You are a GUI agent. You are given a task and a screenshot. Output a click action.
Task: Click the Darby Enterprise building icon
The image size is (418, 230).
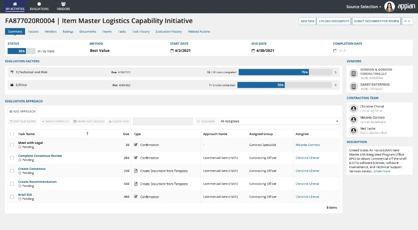point(353,87)
